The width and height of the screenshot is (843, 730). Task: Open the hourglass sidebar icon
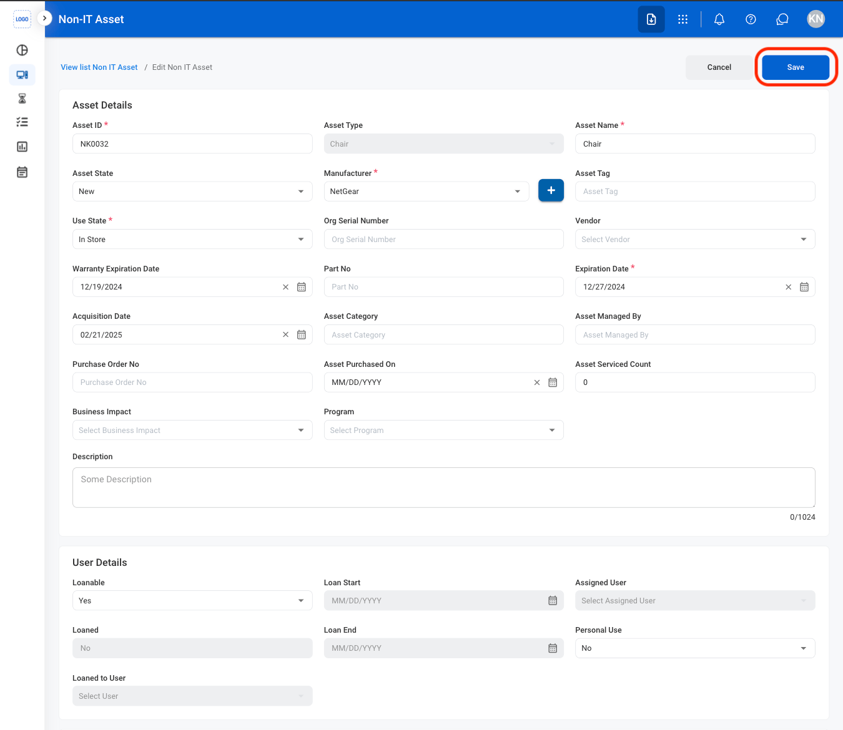(22, 99)
